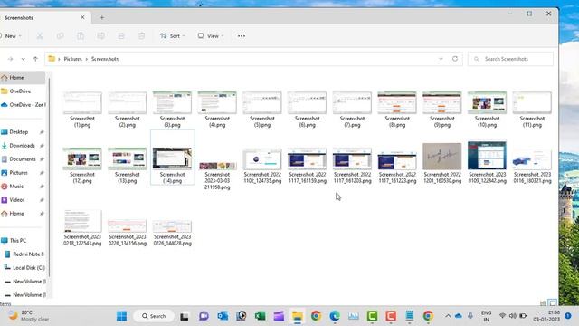The width and height of the screenshot is (579, 326).
Task: Select Screenshot_20230226_134156.png file
Action: tap(127, 232)
